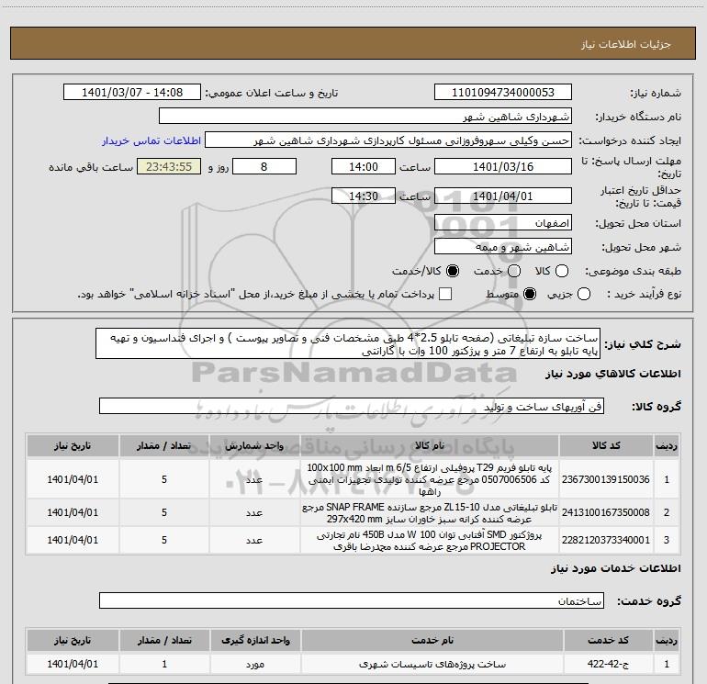This screenshot has width=707, height=684.
Task: Choose the جزیی purchase type radio
Action: click(x=584, y=295)
